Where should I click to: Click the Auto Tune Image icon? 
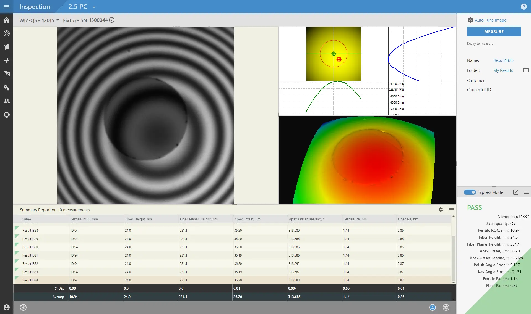point(471,20)
